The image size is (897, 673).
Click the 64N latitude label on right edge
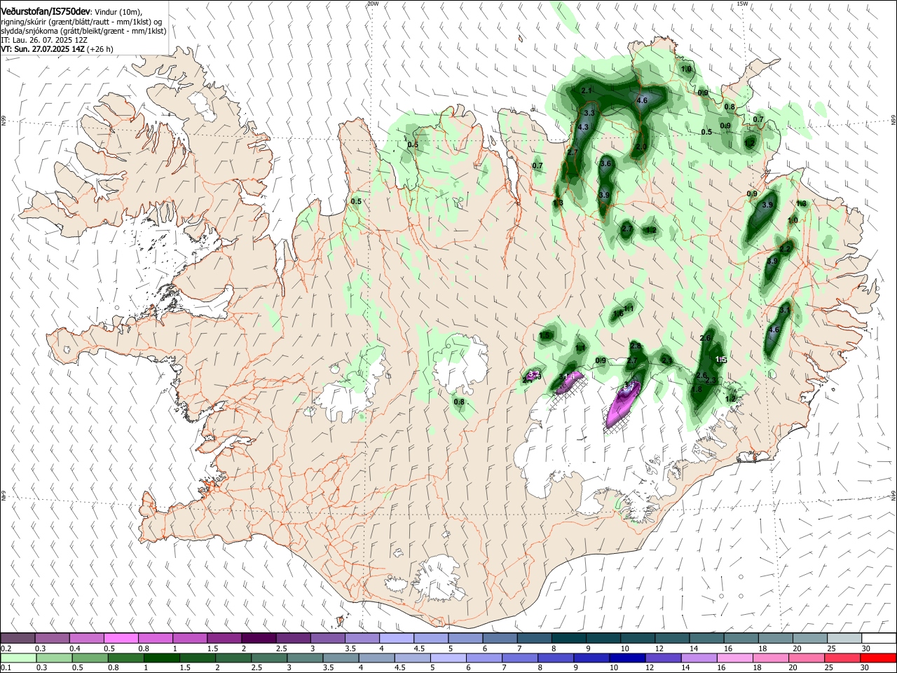tap(893, 496)
